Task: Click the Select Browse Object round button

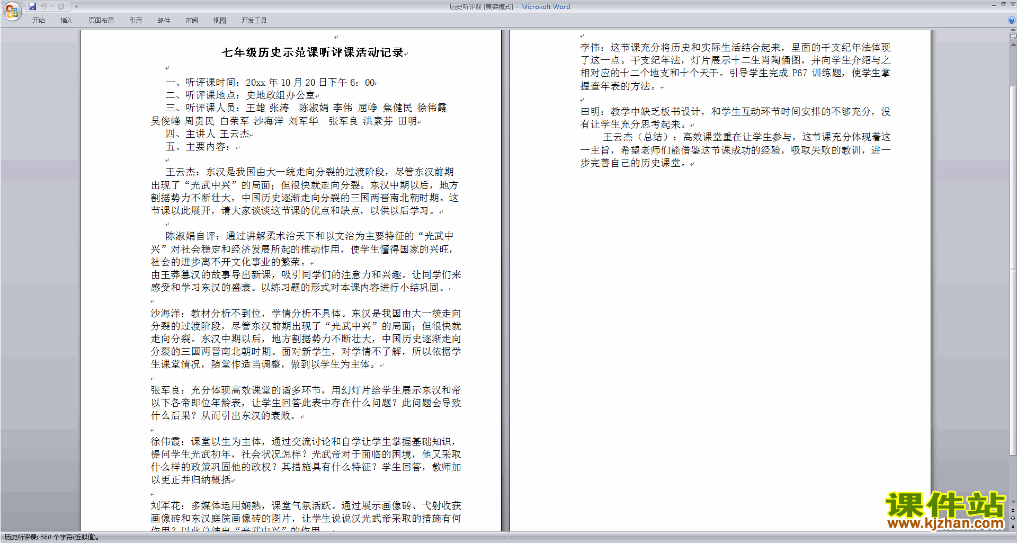Action: point(1013,519)
